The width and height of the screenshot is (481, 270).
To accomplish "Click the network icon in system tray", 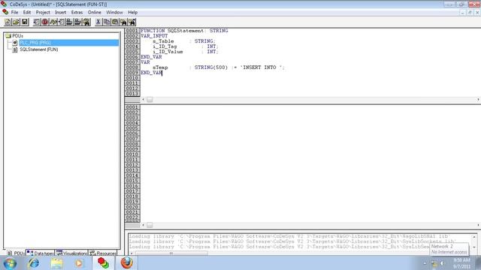I will coord(434,263).
